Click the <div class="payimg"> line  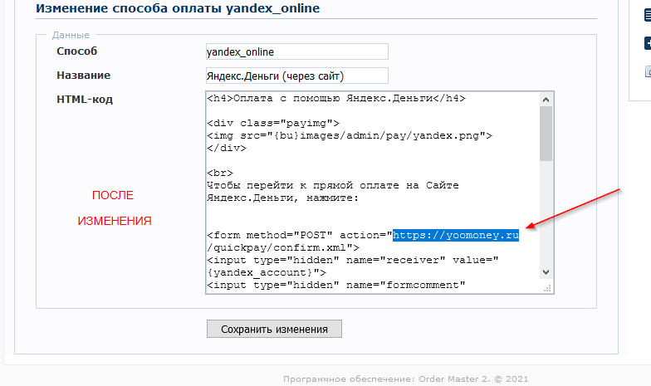click(x=273, y=123)
